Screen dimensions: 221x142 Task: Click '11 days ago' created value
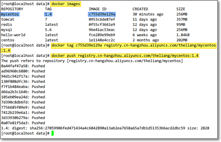[x=145, y=19]
